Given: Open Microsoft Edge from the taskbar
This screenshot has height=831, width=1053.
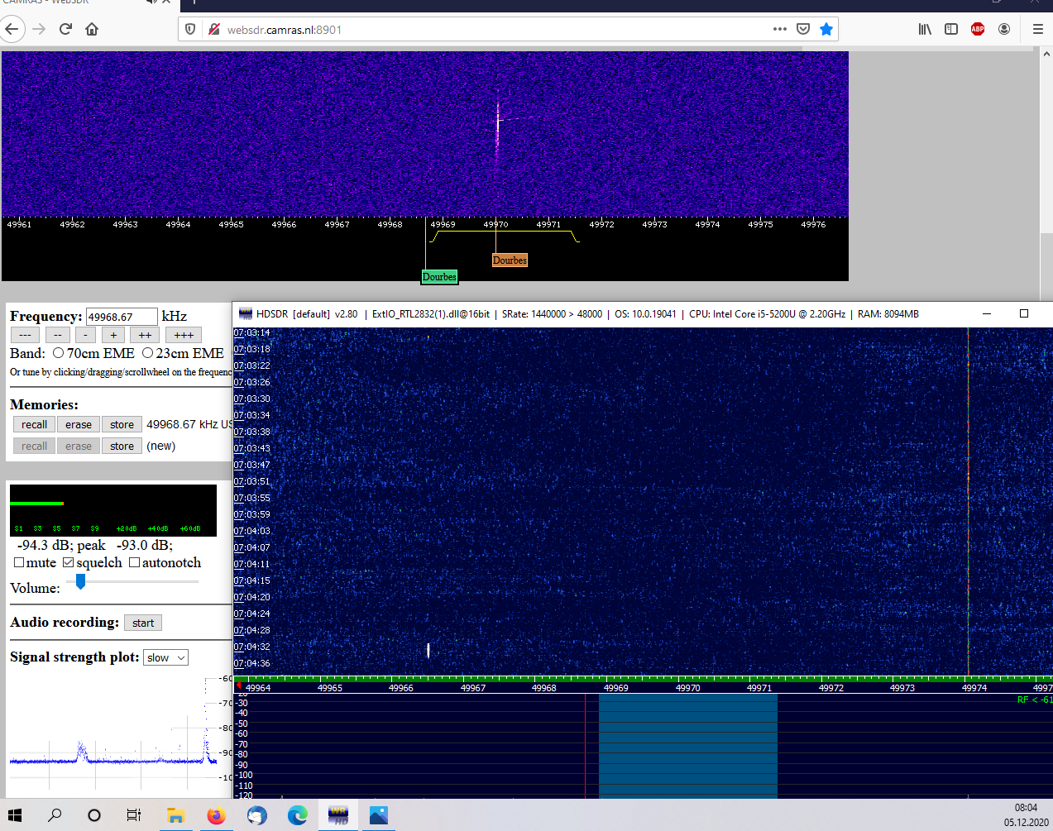Looking at the screenshot, I should point(297,815).
